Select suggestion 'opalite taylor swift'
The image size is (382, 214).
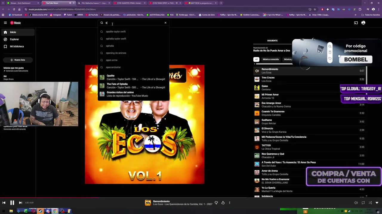(133, 32)
